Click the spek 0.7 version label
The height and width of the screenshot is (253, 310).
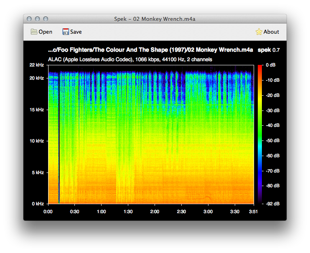click(x=268, y=50)
